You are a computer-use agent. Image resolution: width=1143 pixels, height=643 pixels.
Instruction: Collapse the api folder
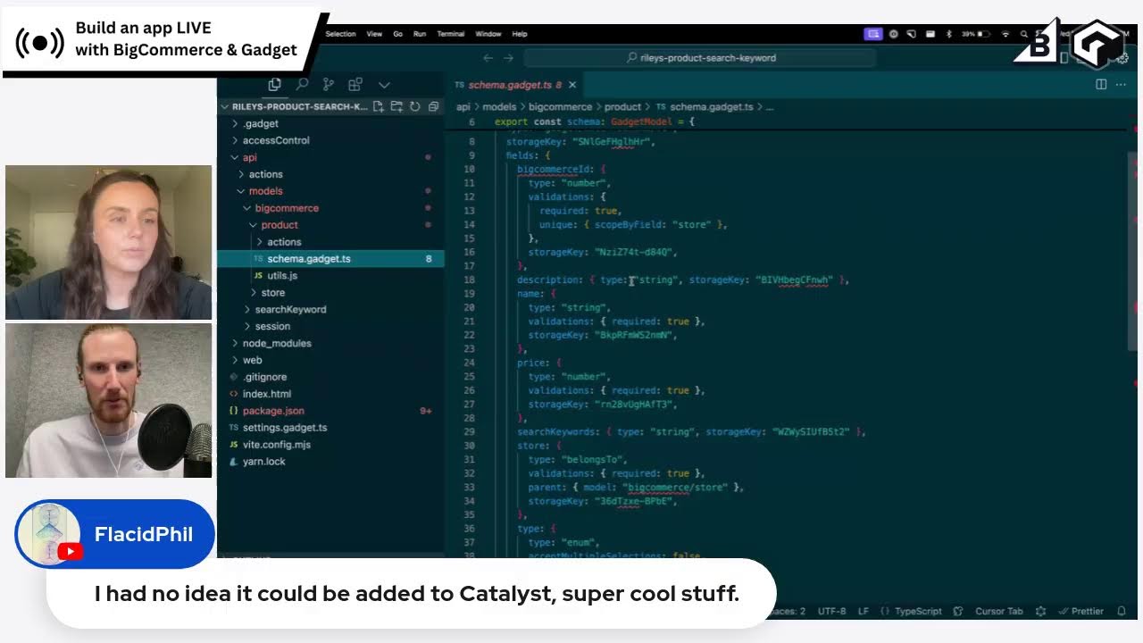[x=330, y=157]
